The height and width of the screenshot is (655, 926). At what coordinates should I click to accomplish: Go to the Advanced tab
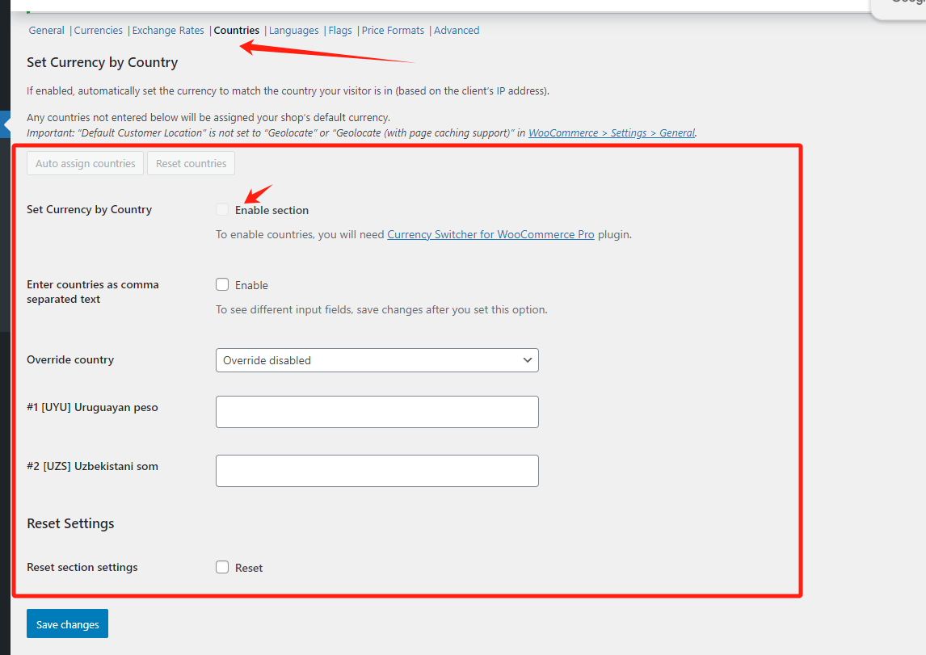coord(457,31)
